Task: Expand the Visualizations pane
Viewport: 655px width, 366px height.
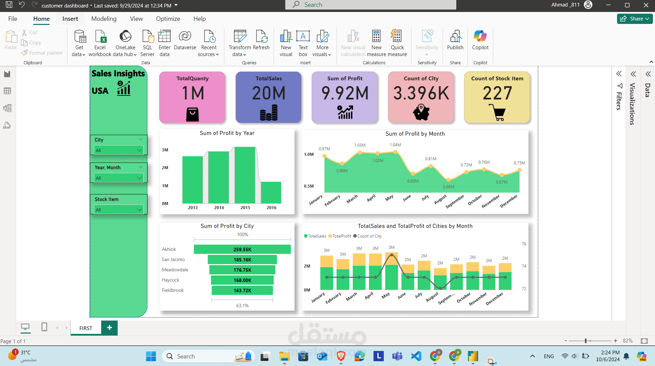Action: (x=633, y=74)
